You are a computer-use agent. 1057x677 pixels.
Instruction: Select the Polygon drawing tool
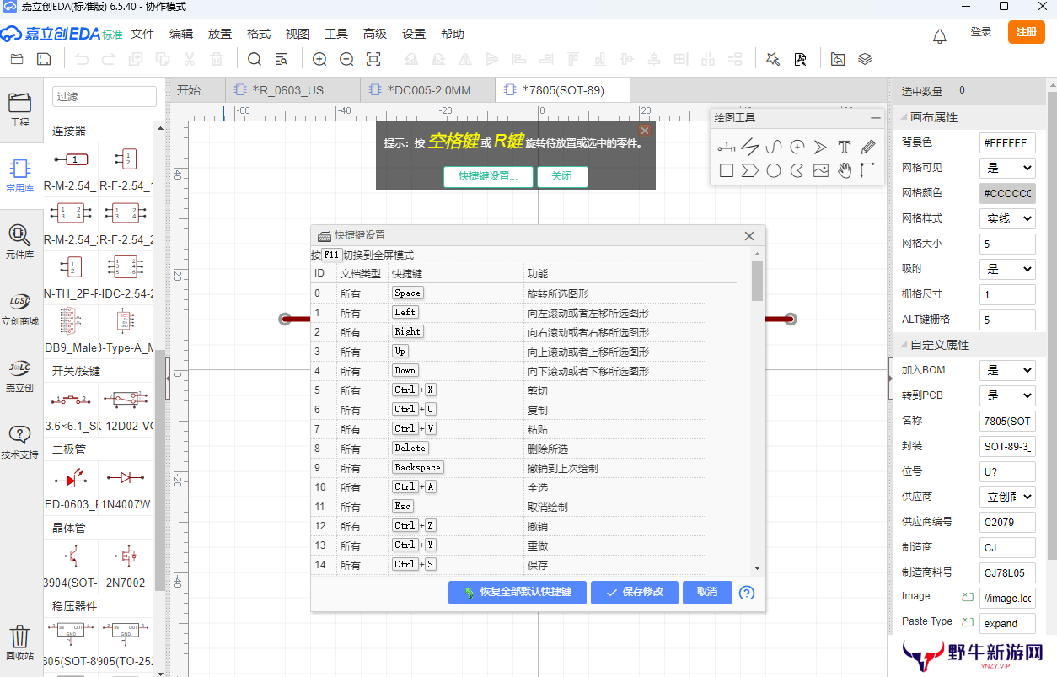[750, 170]
